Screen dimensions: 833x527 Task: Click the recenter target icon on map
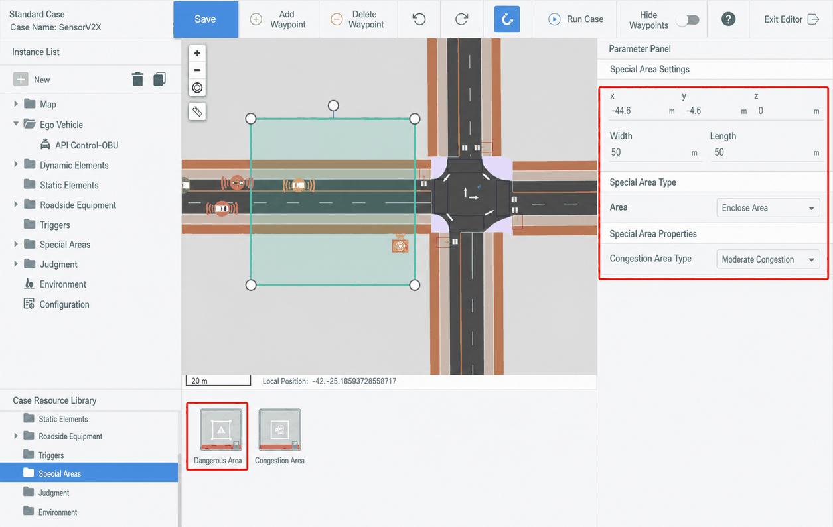click(x=197, y=88)
